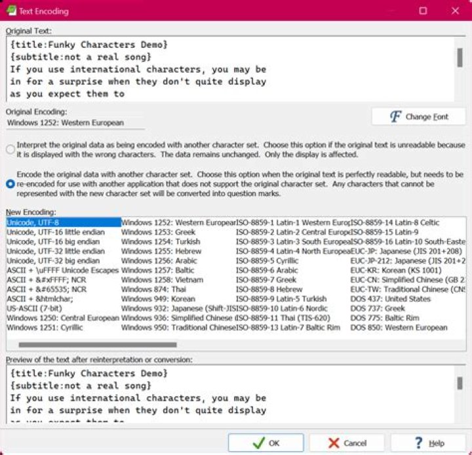The height and width of the screenshot is (455, 472).
Task: Click the OK button with green checkmark
Action: coord(265,443)
